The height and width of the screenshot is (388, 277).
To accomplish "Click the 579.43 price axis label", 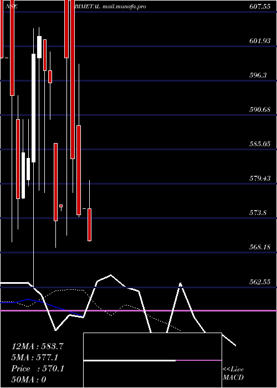I will click(x=260, y=178).
